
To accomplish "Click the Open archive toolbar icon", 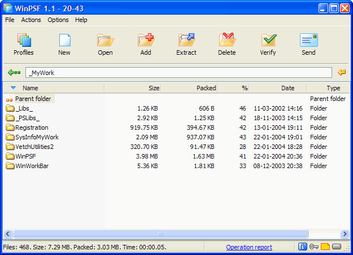I will (106, 40).
